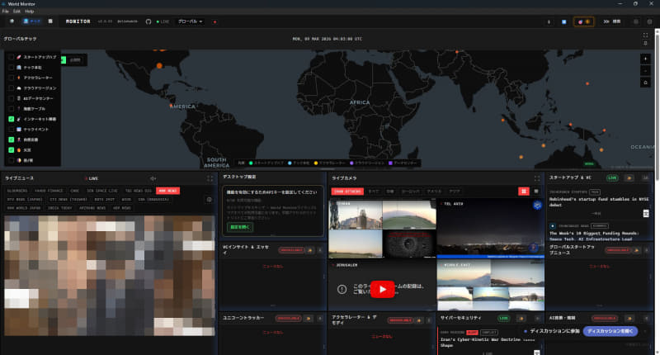Image resolution: width=660 pixels, height=355 pixels.
Task: Enable the クラウドリージョン layer checkbox
Action: coord(12,88)
